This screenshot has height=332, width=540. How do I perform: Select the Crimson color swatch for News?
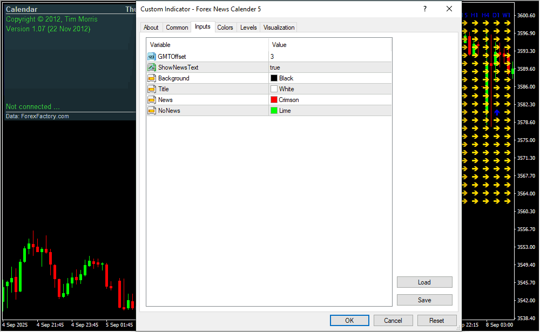tap(274, 100)
